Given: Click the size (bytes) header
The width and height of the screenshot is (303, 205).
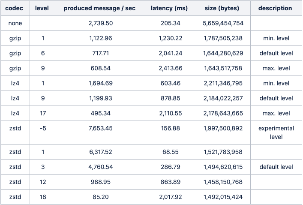Looking at the screenshot, I should coord(222,8).
